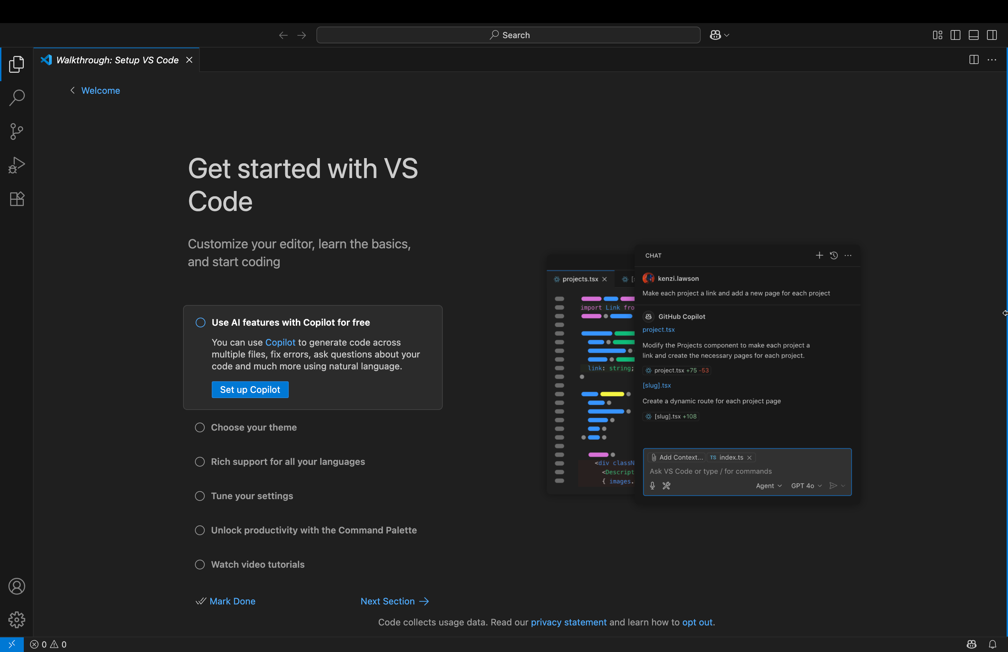Open the Copilot link in description
This screenshot has width=1008, height=652.
pyautogui.click(x=280, y=342)
